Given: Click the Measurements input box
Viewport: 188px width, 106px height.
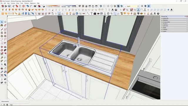Looking at the screenshot, I should (19, 102).
